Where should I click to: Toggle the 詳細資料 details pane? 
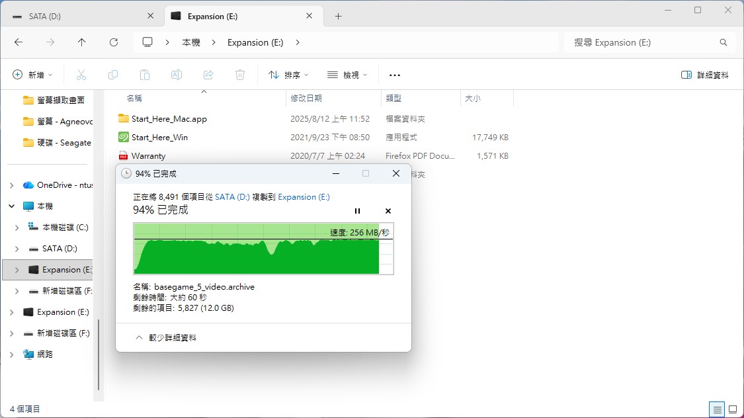(705, 75)
